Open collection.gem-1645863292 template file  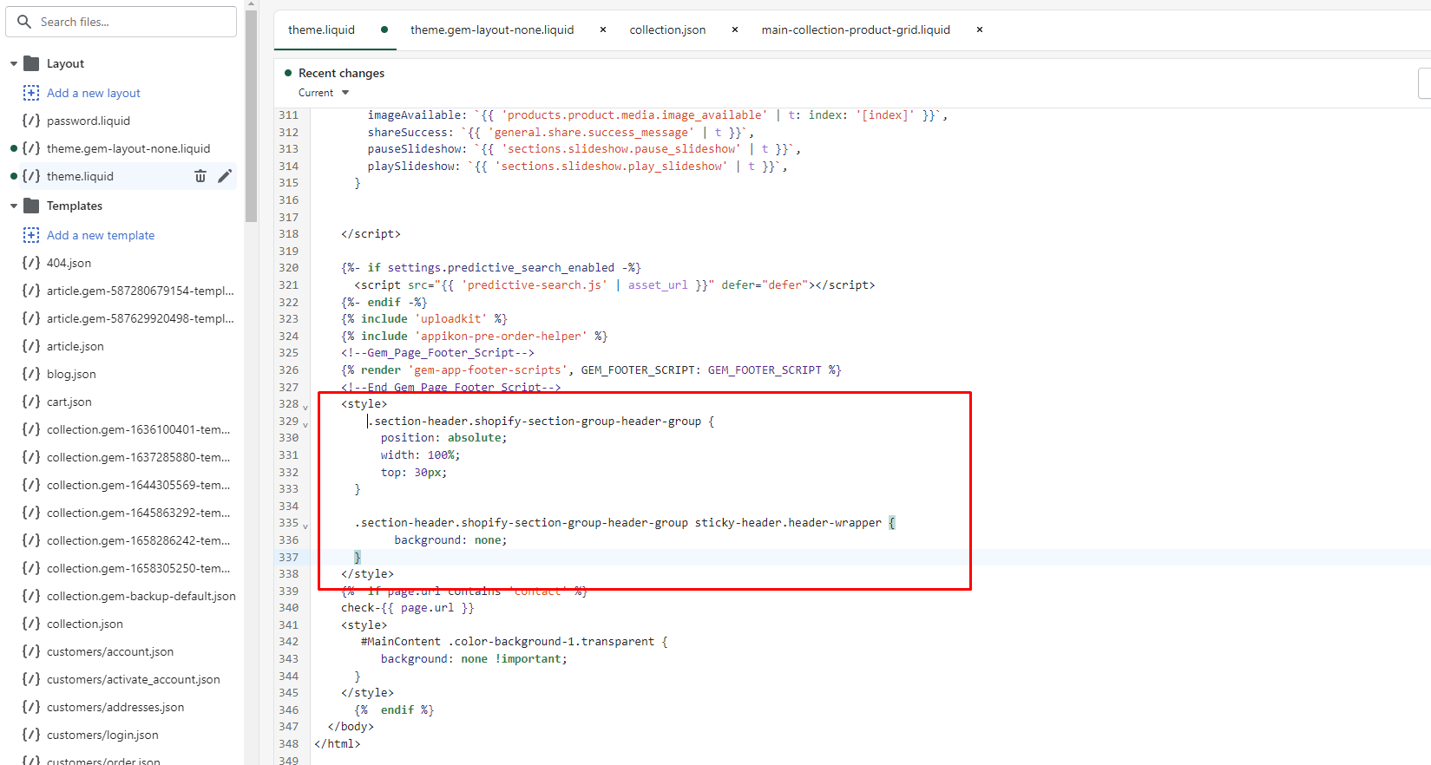(x=139, y=513)
